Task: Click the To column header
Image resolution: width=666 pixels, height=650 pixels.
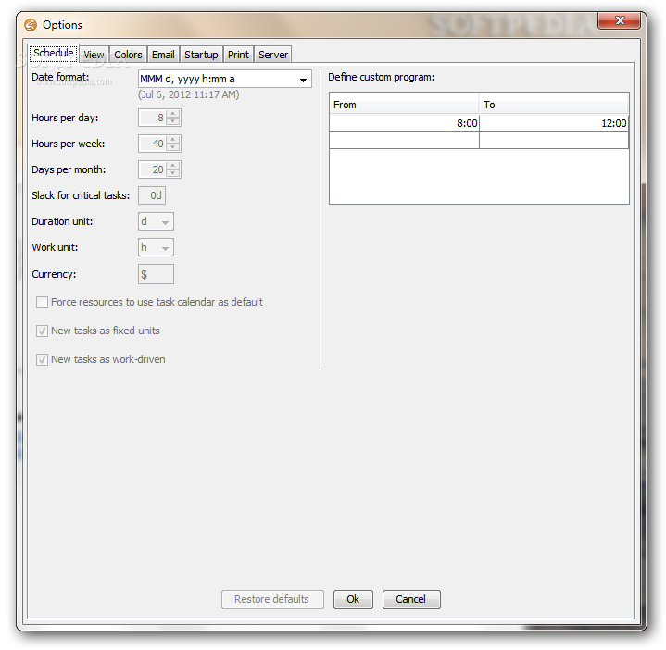Action: point(554,105)
